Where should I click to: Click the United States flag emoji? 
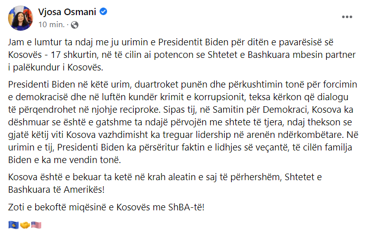click(36, 224)
